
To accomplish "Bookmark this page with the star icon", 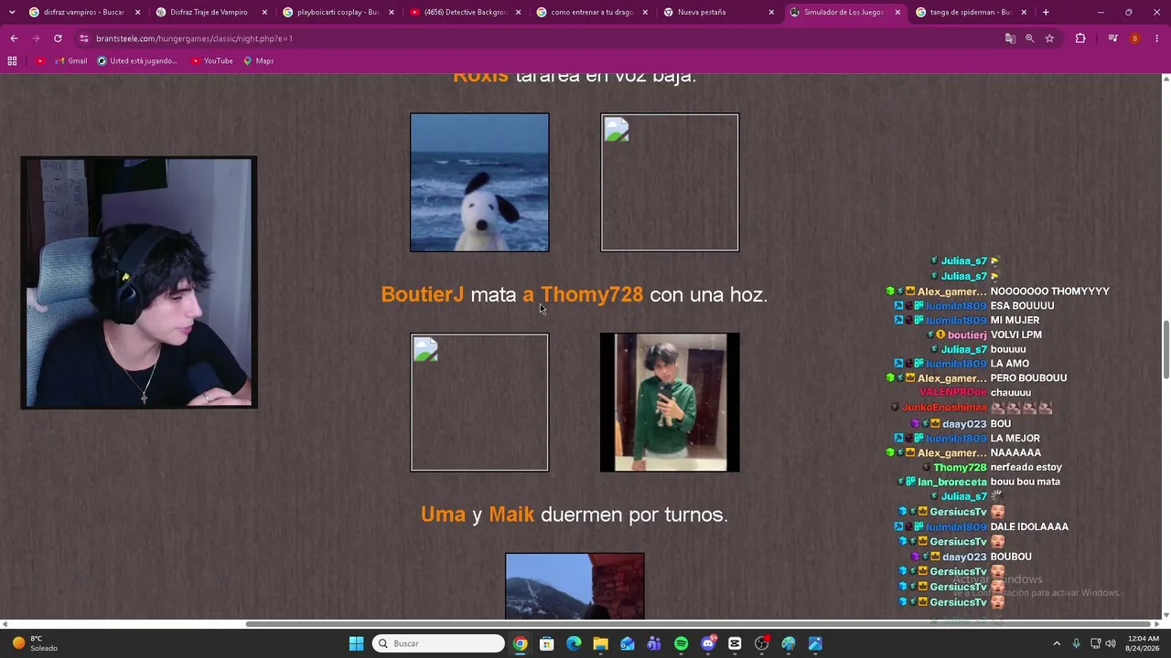I will click(1049, 38).
